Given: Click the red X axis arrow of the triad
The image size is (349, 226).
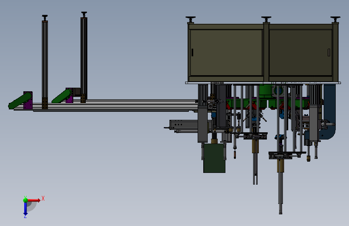Looking at the screenshot, I should click(x=33, y=200).
